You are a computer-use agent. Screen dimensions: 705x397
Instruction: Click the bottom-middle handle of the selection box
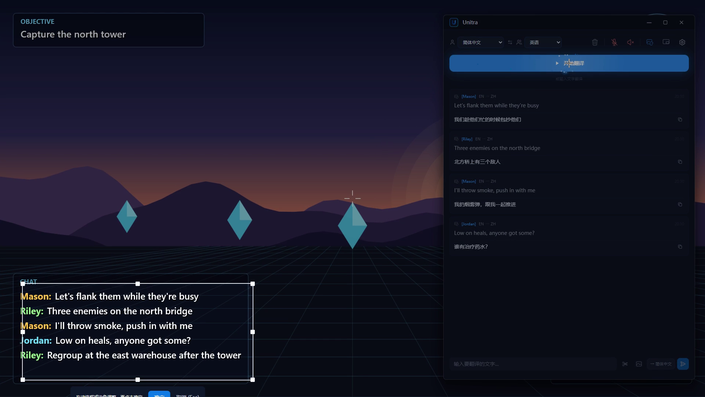[x=138, y=380]
